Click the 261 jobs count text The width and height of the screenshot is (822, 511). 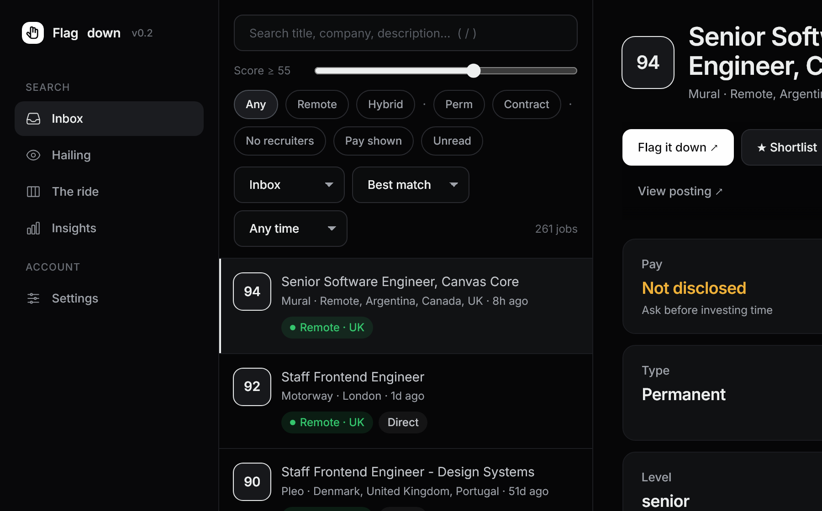(x=556, y=229)
